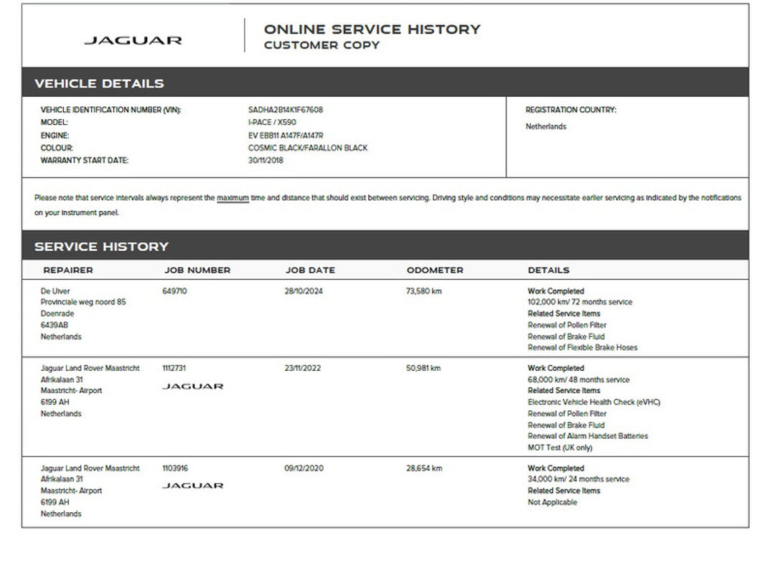Screen dimensions: 775x581
Task: Click the underlined word maximum
Action: pyautogui.click(x=232, y=198)
